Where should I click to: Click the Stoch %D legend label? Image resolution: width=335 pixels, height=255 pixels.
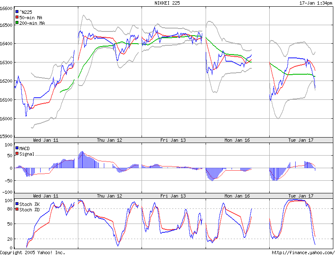(x=29, y=210)
